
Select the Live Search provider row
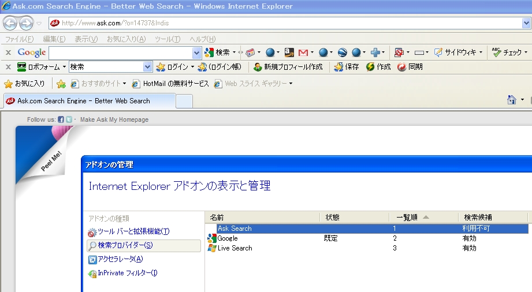tap(367, 248)
